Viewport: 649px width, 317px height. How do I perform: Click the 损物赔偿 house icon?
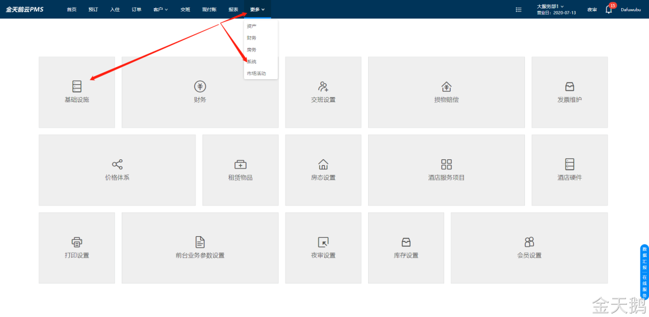click(x=446, y=86)
